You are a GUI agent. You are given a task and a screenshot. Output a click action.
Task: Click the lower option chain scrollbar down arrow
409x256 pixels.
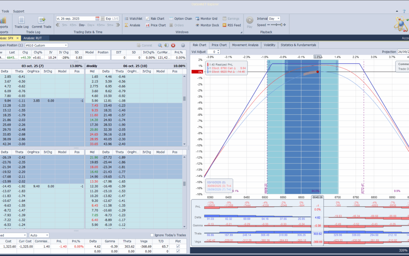pos(184,227)
